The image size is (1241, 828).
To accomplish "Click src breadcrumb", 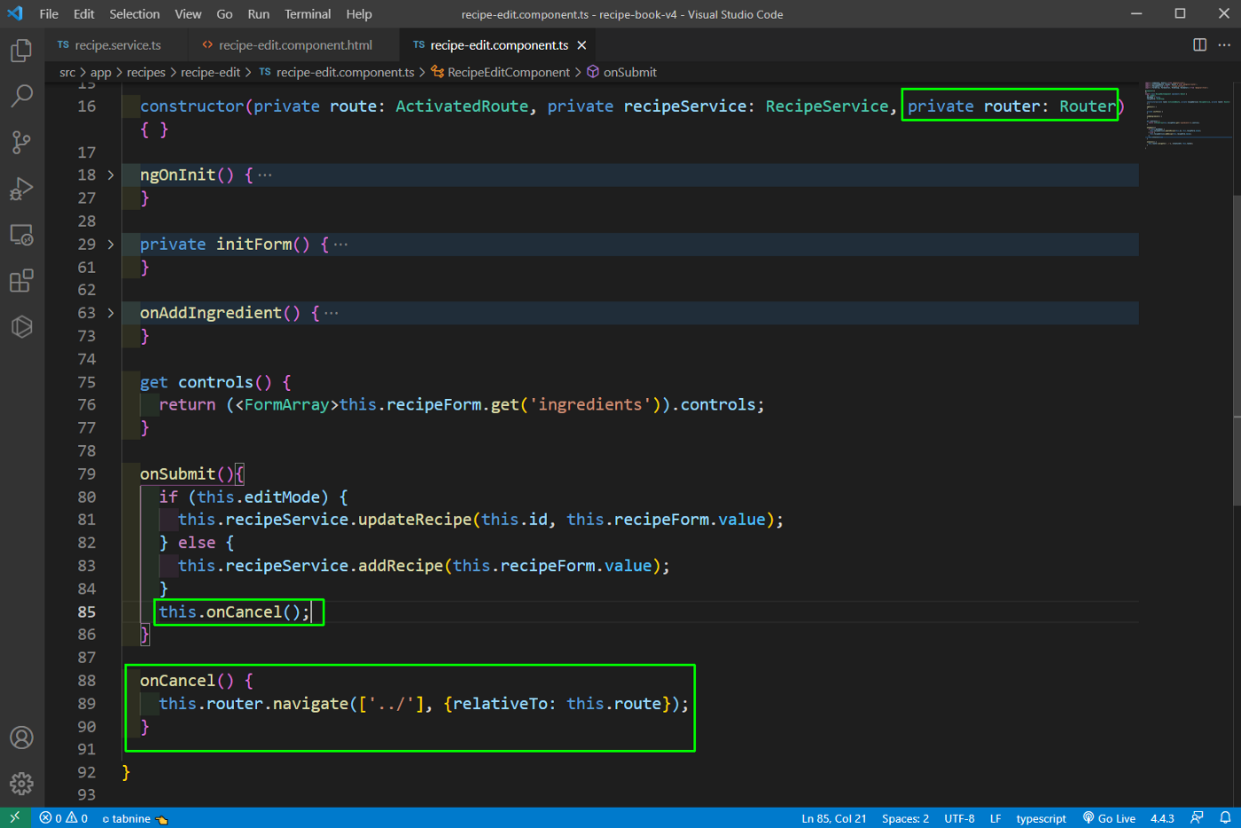I will point(67,72).
